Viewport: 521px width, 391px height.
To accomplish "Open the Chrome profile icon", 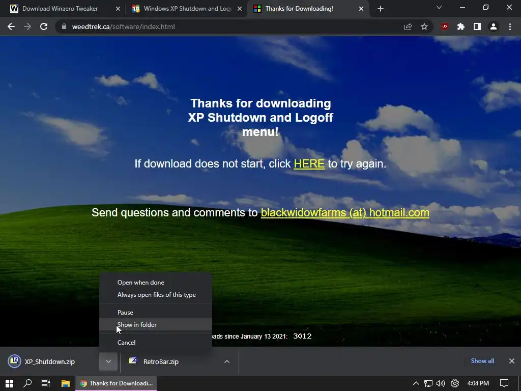I will (x=494, y=26).
